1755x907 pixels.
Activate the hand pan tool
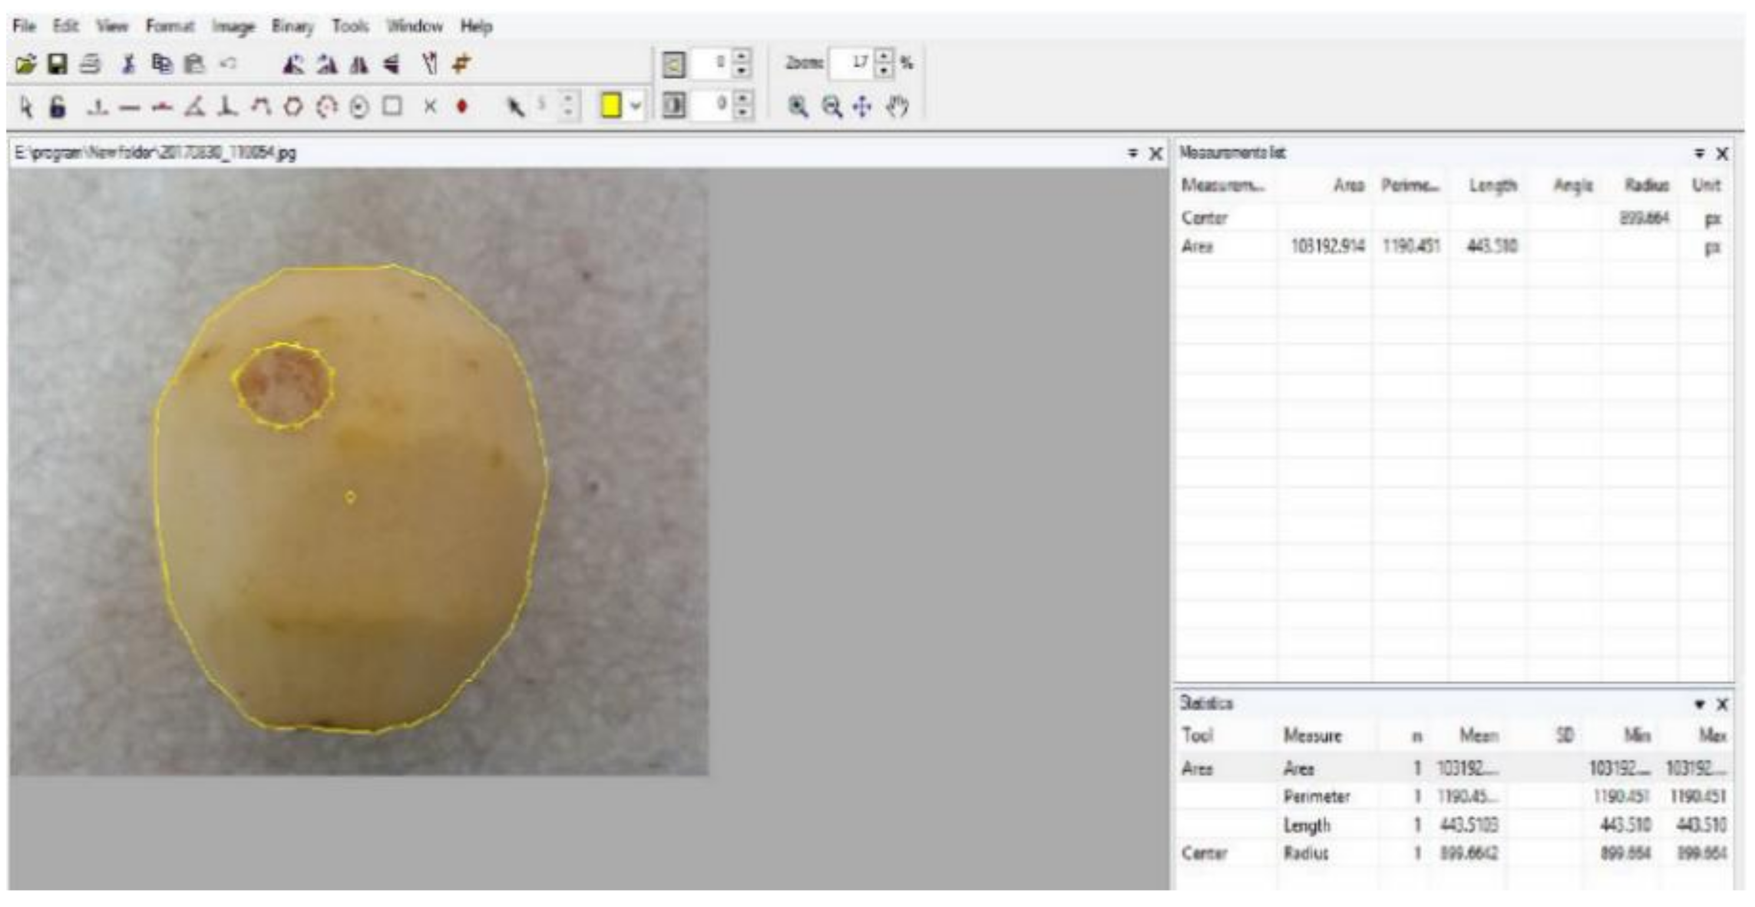pos(897,106)
